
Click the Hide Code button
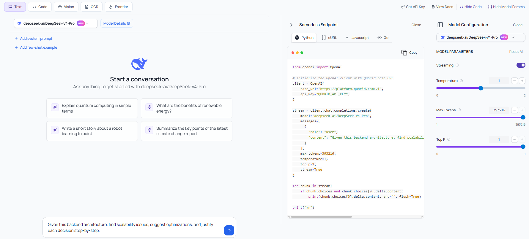click(x=470, y=7)
